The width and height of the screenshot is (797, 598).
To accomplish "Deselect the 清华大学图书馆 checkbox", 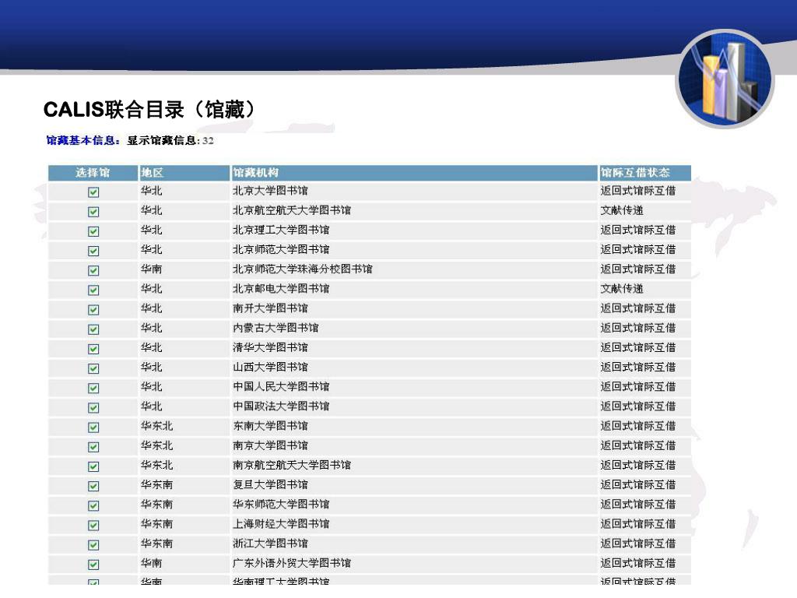I will 93,349.
